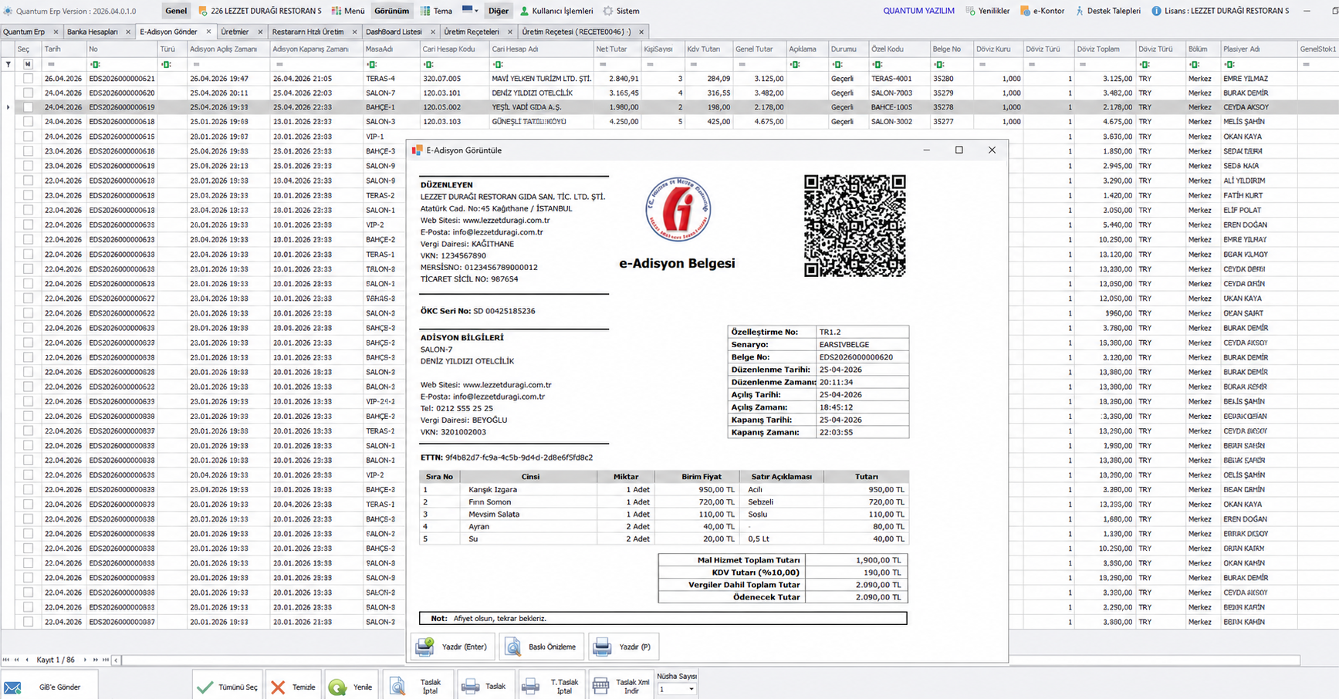
Task: Click the Quantum Erp app icon in title bar
Action: point(8,11)
